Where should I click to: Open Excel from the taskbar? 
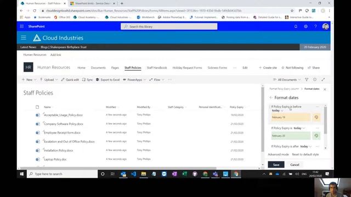click(x=184, y=174)
